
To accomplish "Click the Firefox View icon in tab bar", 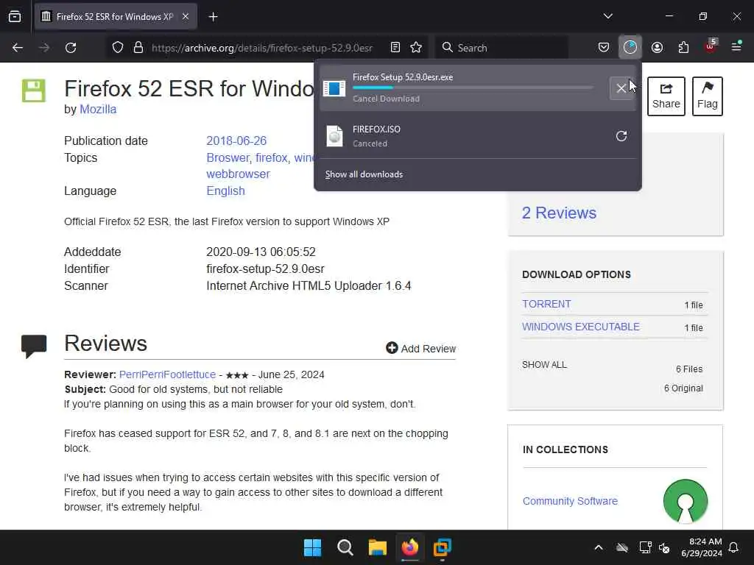I will (x=15, y=17).
